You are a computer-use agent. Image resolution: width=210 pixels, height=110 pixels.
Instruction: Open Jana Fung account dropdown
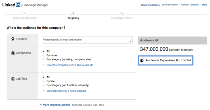150,5
